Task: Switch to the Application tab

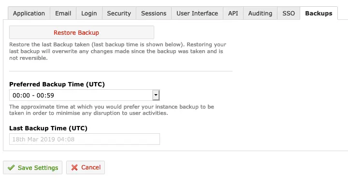Action: (x=29, y=14)
